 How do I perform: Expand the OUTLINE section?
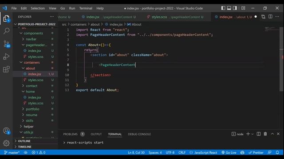[24, 141]
